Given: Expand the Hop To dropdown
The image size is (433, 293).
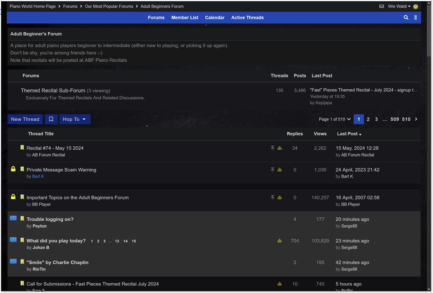Looking at the screenshot, I should 75,119.
